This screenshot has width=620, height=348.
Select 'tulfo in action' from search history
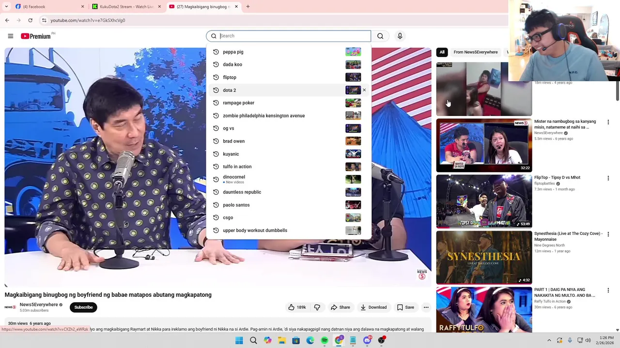pos(289,167)
